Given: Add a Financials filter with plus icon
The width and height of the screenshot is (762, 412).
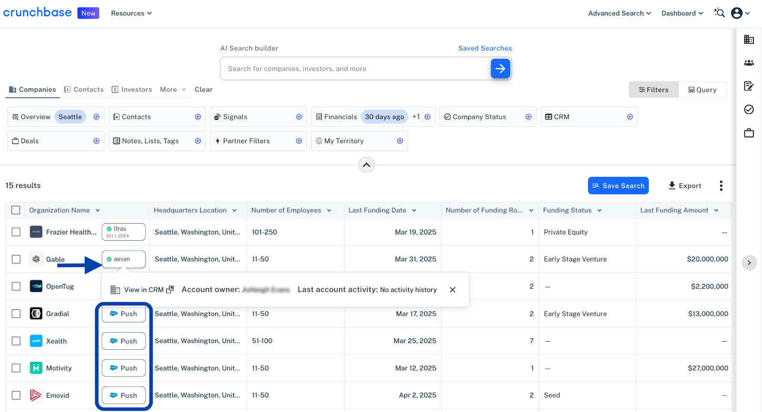Looking at the screenshot, I should coord(427,117).
